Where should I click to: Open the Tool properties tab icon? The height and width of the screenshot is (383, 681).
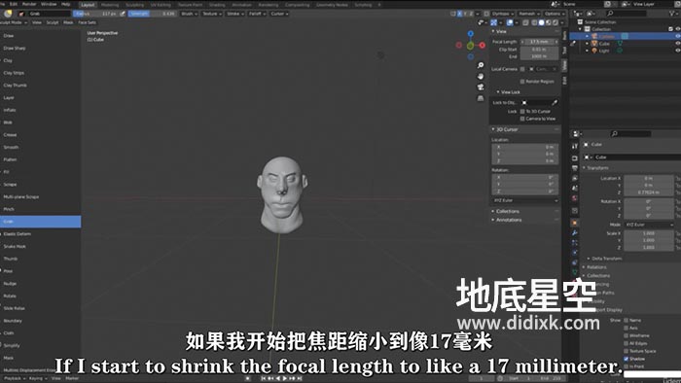click(x=575, y=147)
